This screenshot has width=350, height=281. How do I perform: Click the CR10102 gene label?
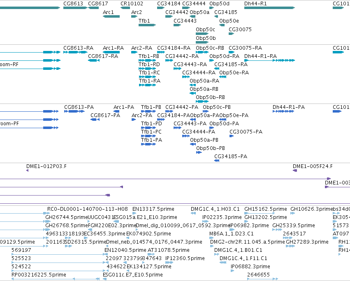(132, 4)
